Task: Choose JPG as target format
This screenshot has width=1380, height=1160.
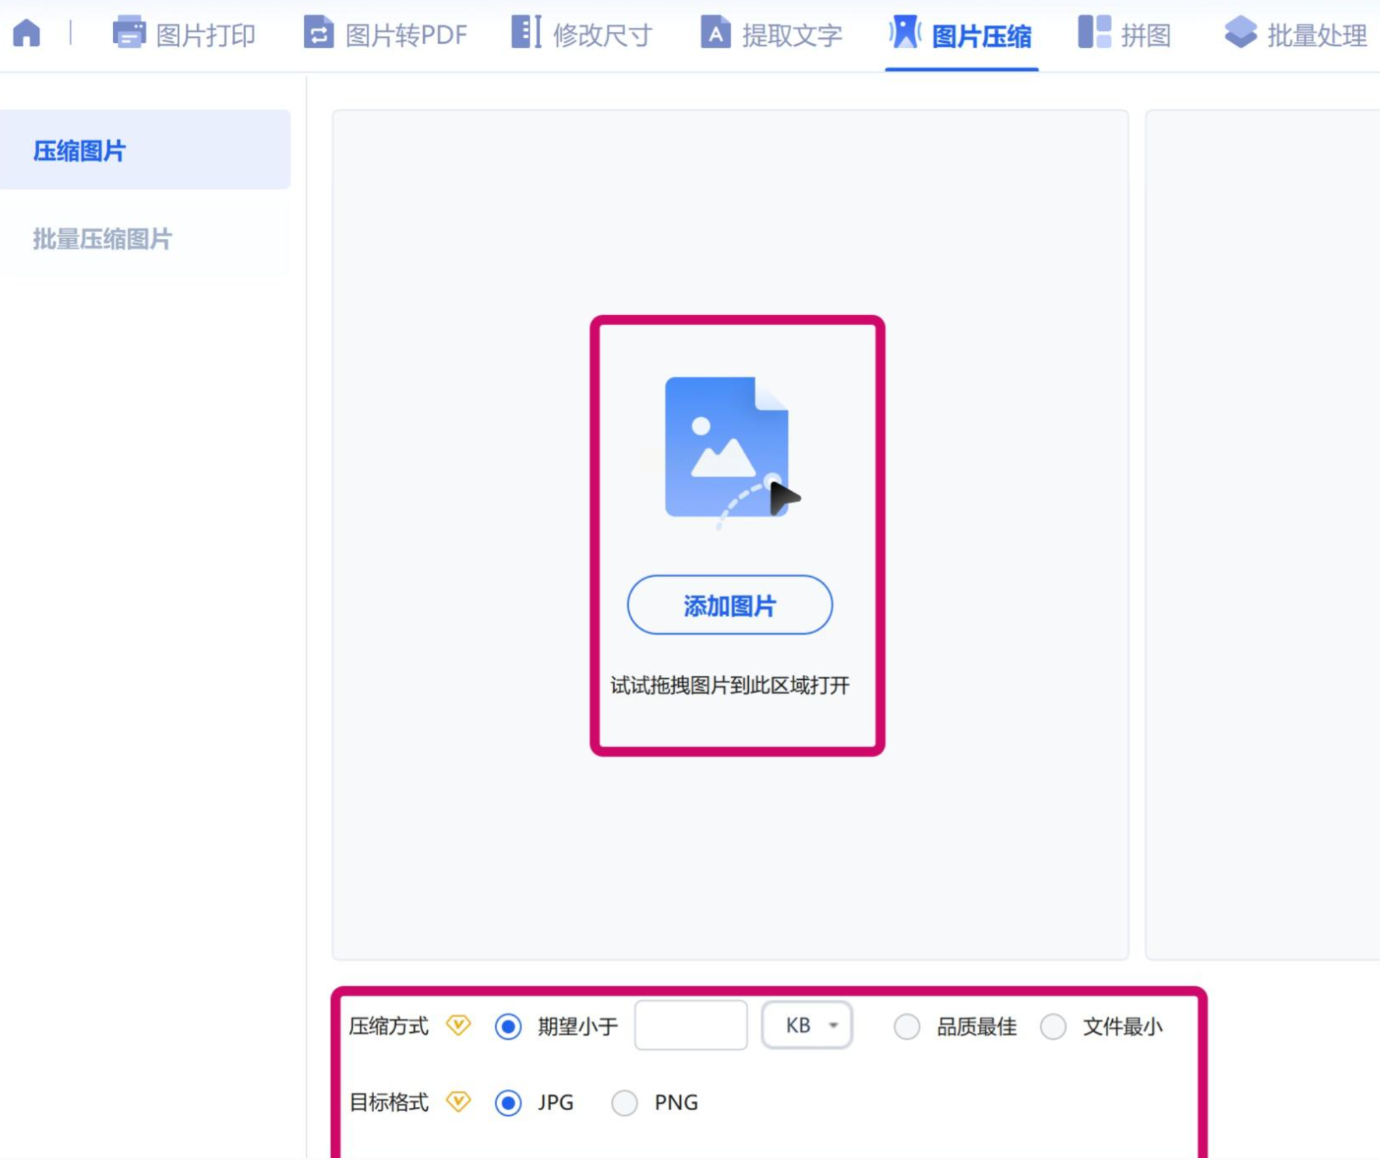Action: tap(508, 1102)
